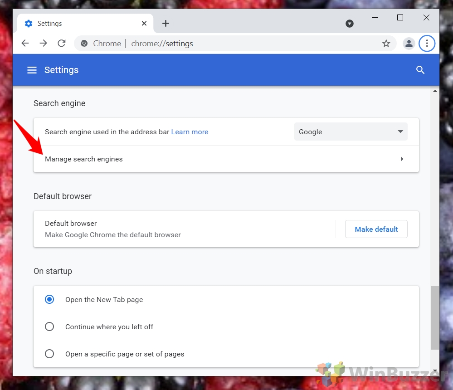Open the Settings hamburger menu
Image resolution: width=453 pixels, height=390 pixels.
tap(32, 70)
